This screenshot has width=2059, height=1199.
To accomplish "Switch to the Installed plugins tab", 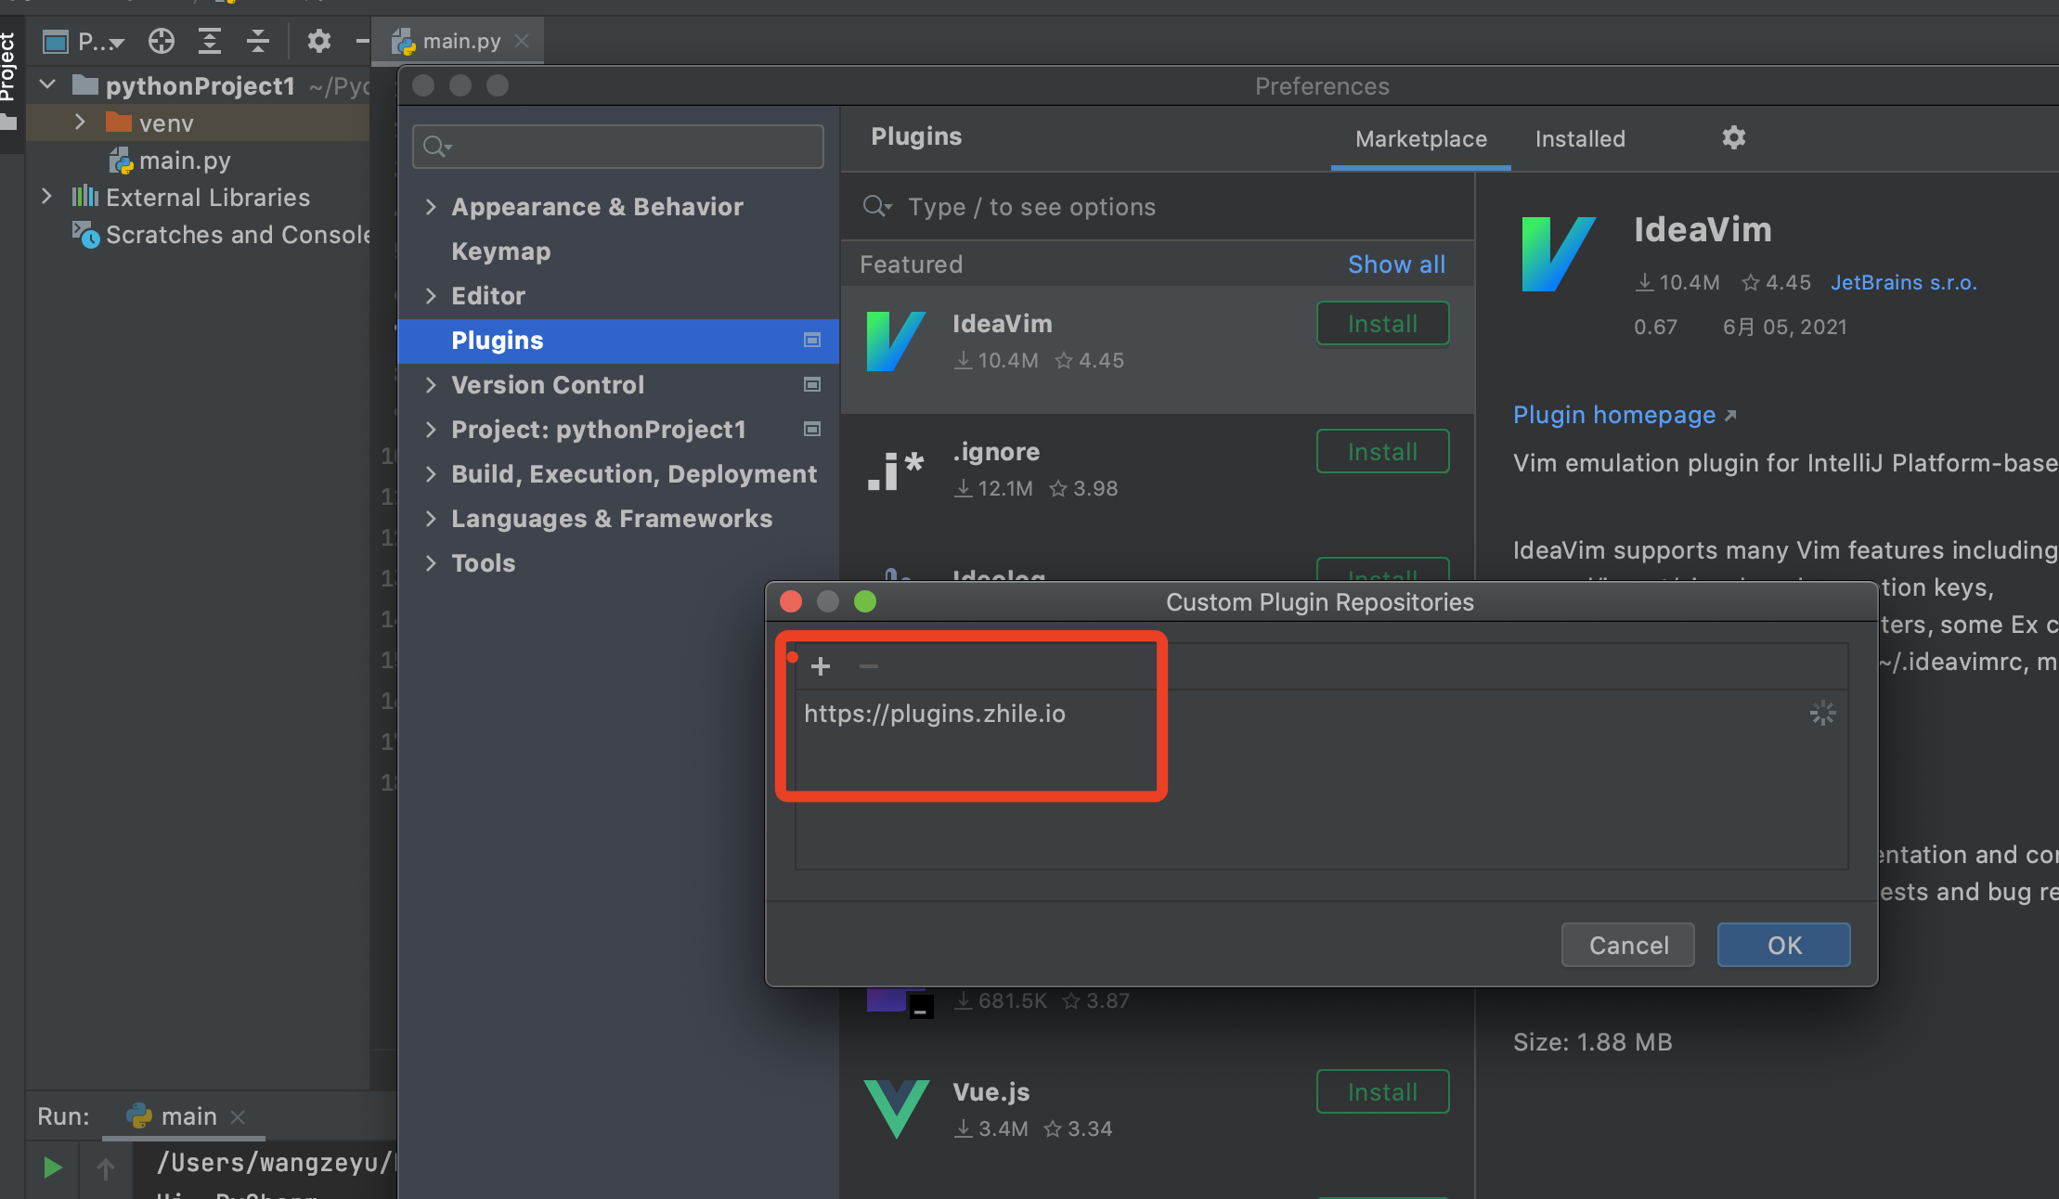I will pos(1579,139).
